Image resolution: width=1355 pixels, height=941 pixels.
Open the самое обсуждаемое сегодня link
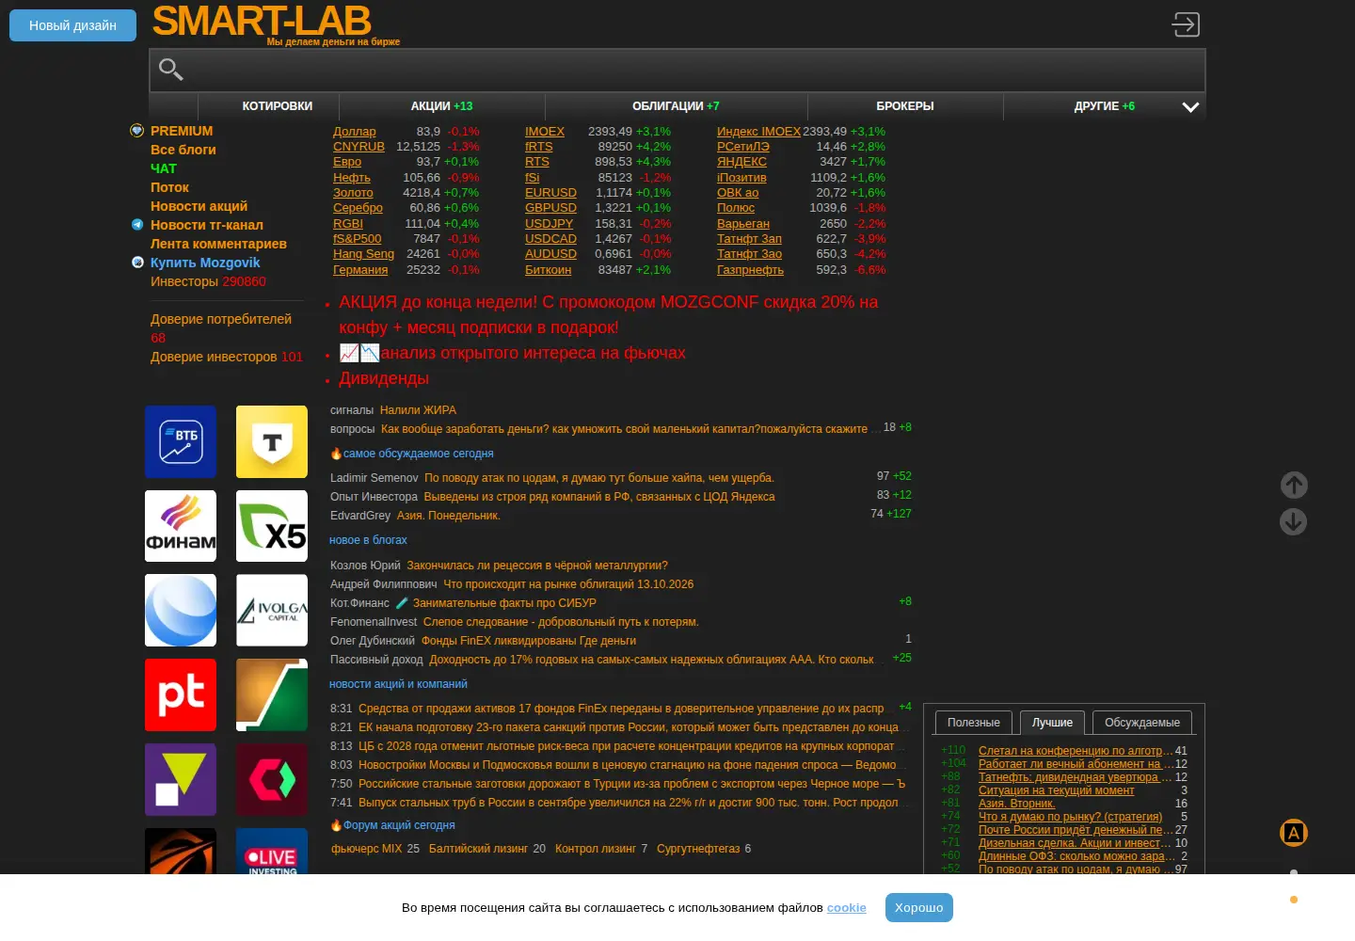click(419, 454)
